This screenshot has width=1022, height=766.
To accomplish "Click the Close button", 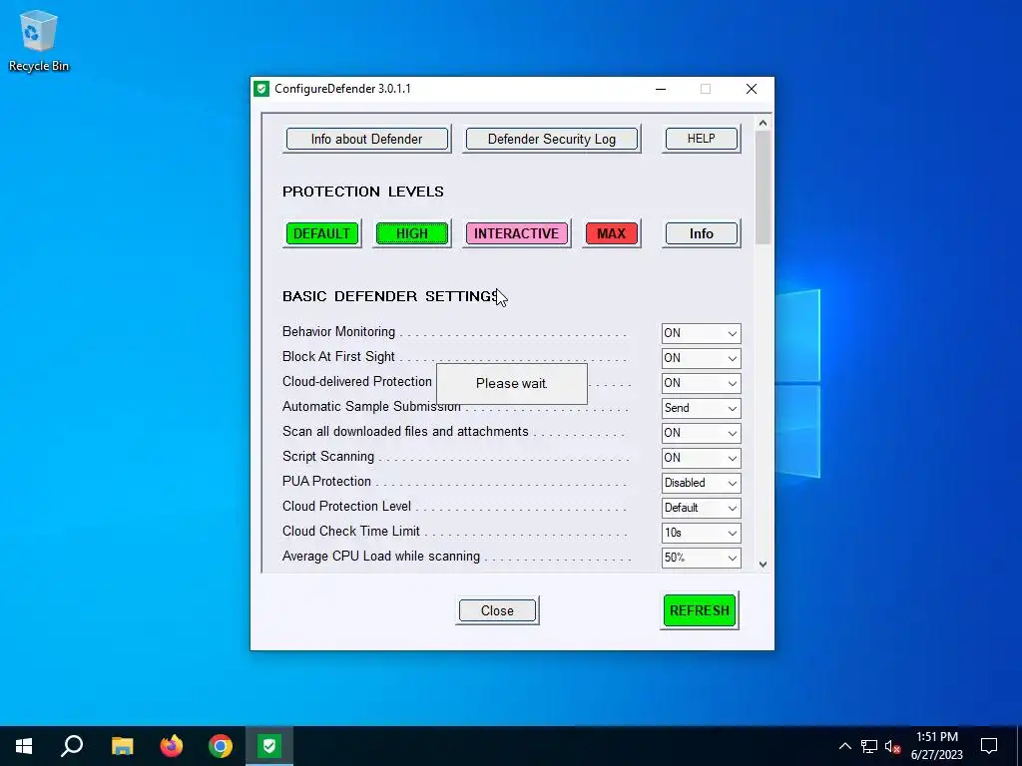I will (x=497, y=611).
